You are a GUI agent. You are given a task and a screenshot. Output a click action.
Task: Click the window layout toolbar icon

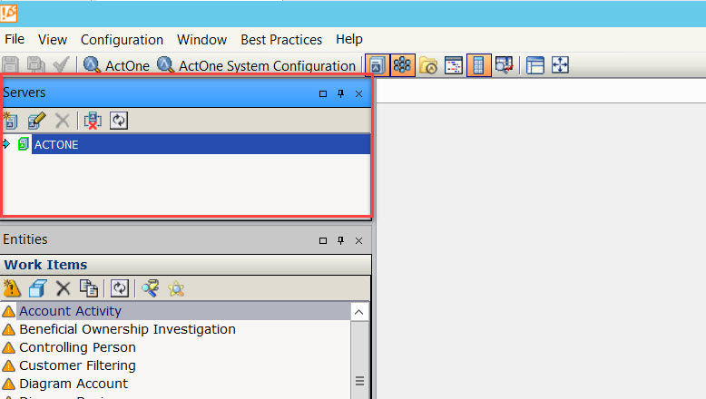[x=534, y=65]
